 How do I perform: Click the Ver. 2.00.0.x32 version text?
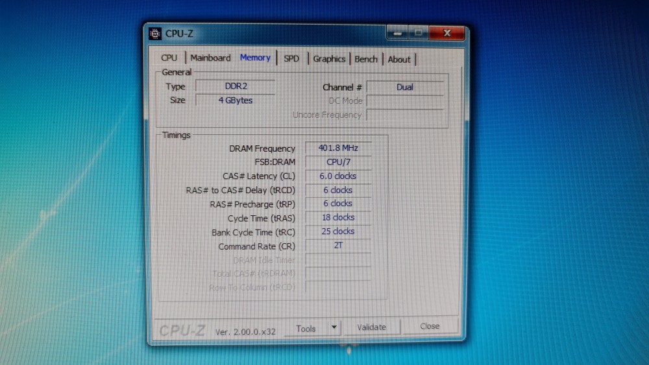tap(245, 331)
